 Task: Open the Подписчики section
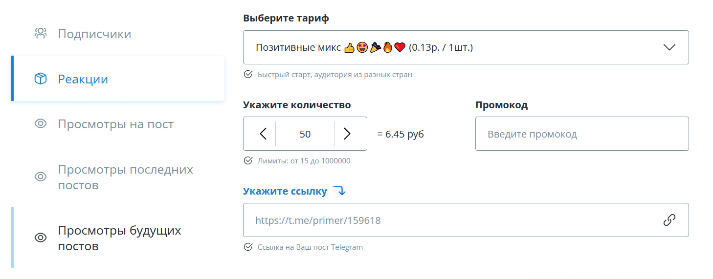(94, 34)
